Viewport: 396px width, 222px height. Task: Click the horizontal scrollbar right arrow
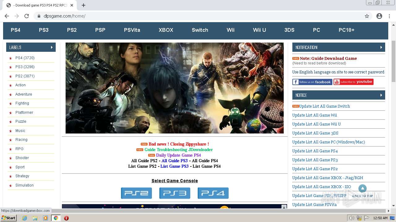point(389,211)
